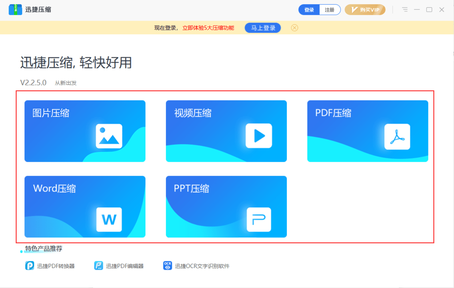Click the image icon on 图片压缩 card
Viewport: 454px width, 288px height.
click(108, 136)
